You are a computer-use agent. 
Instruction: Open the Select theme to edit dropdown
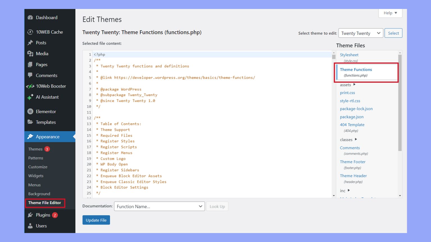[361, 33]
